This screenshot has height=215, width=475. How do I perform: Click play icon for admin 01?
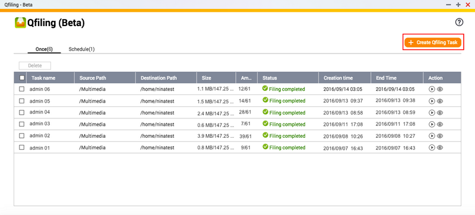tap(432, 147)
